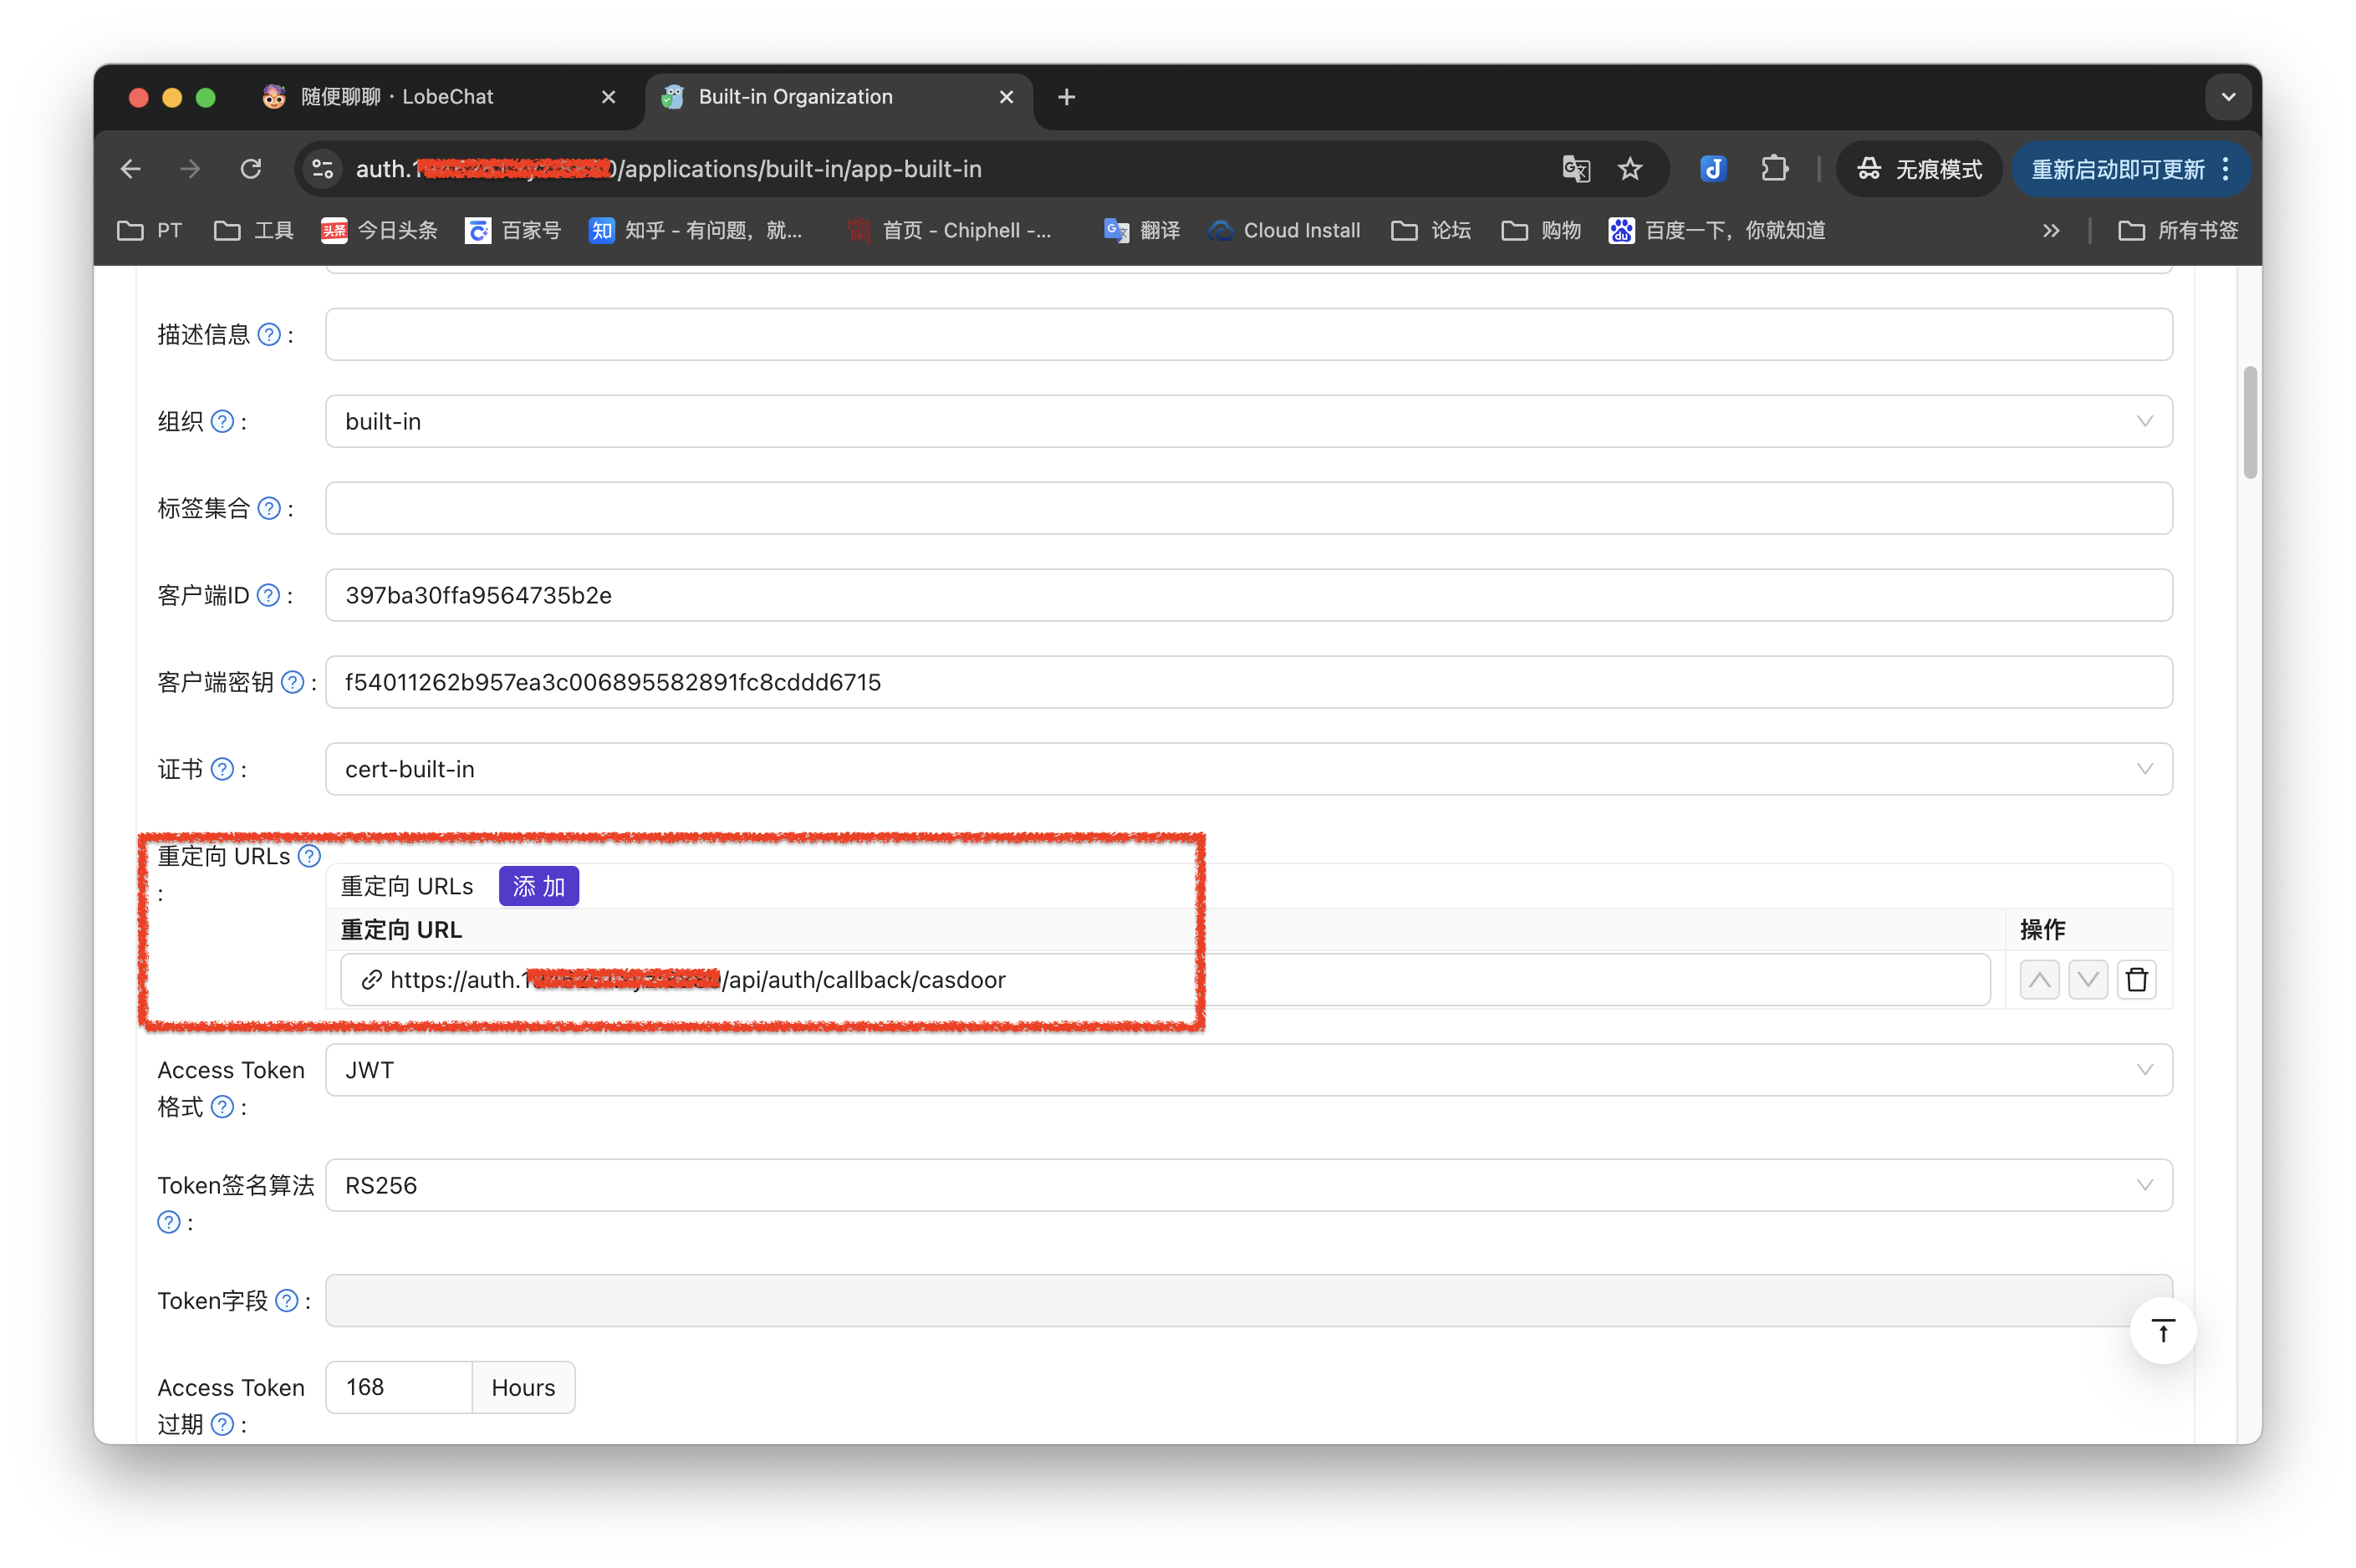Click help icon next to Access Token 过期
This screenshot has width=2356, height=1568.
pos(222,1425)
